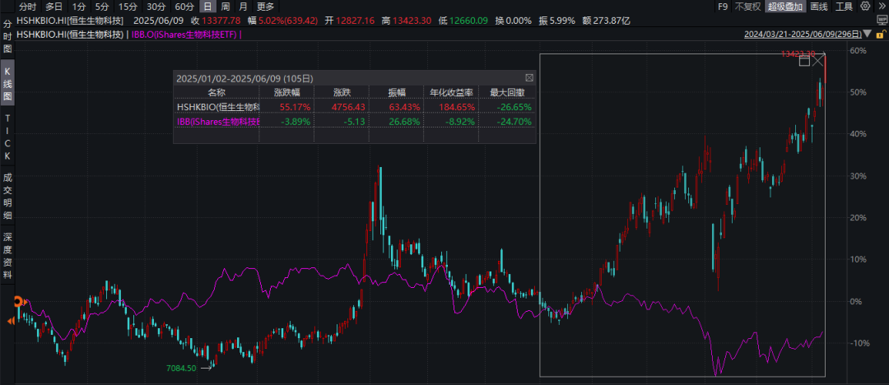
Task: Open the date range dropdown triangle
Action: (x=868, y=35)
